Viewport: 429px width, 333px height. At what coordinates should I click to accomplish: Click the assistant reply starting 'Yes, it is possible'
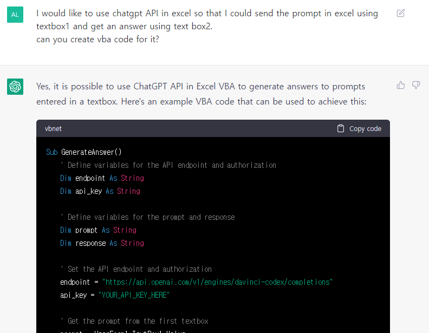[201, 94]
